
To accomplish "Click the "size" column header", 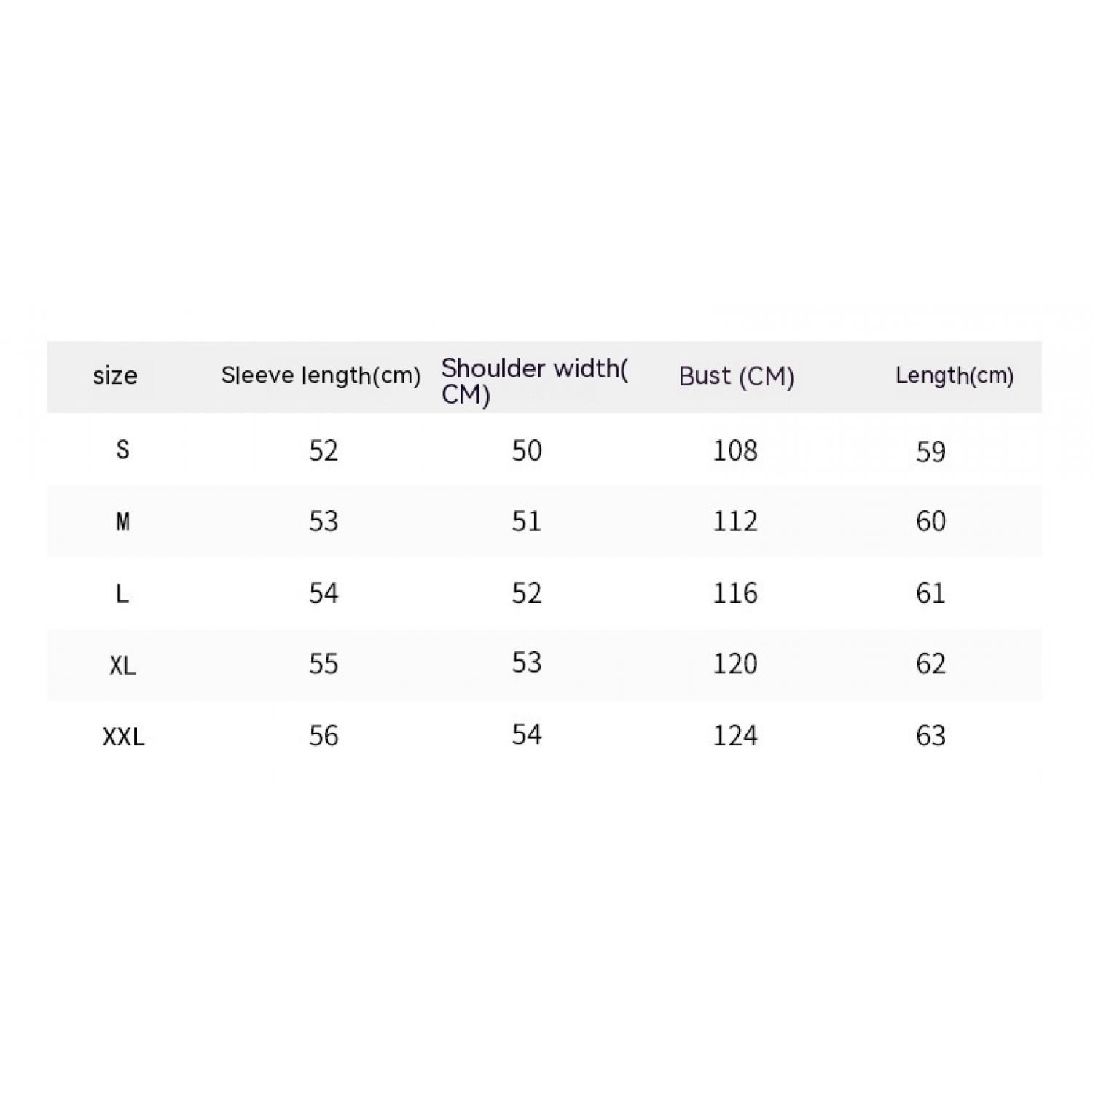I will click(115, 376).
